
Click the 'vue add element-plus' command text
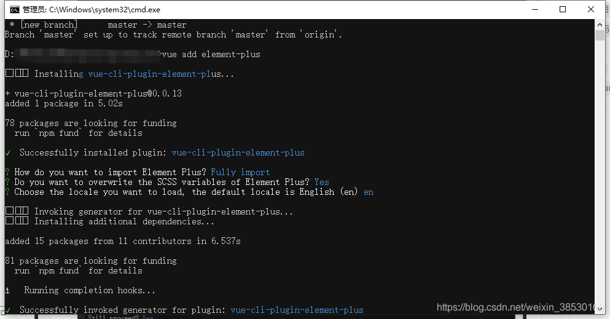211,54
